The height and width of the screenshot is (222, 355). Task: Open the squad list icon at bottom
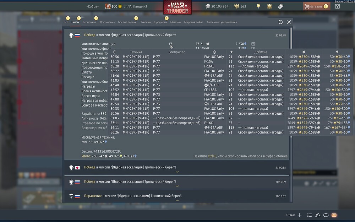pyautogui.click(x=310, y=215)
